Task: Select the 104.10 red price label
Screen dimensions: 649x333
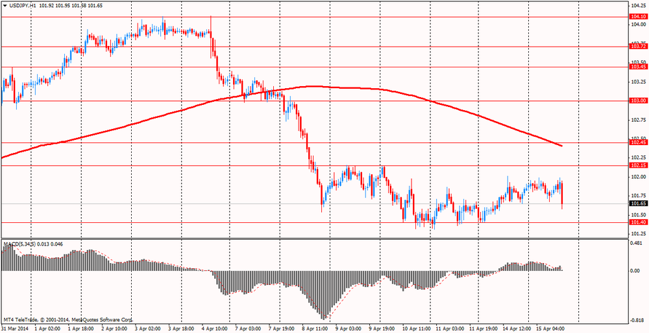Action: [638, 17]
